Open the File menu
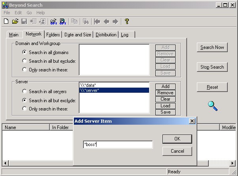 point(7,13)
